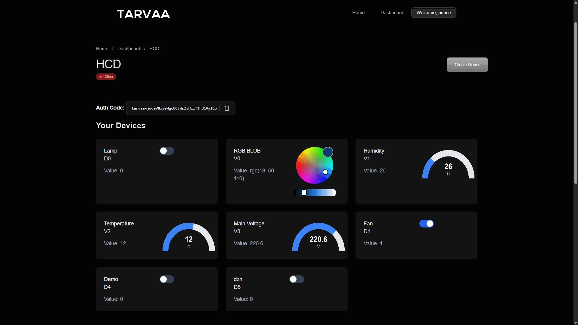The image size is (578, 325).
Task: Click the scrollbar up arrow at top right
Action: tap(576, 2)
